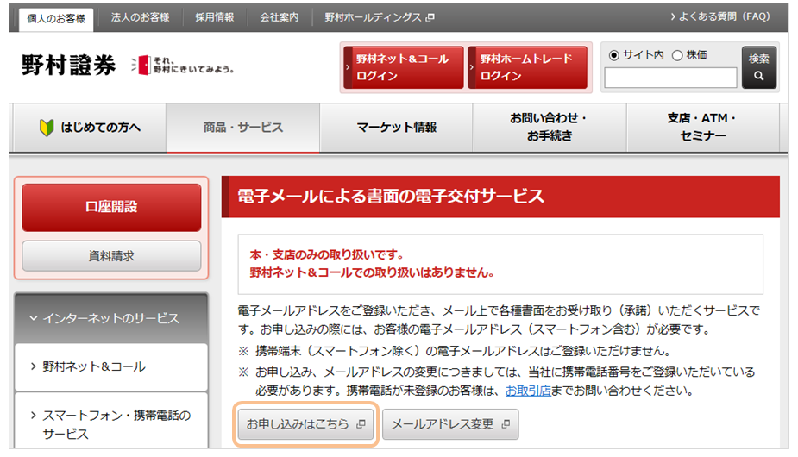Viewport: 798px width, 457px height.
Task: Click external-link icon beside 野村ホールディングス
Action: 430,17
